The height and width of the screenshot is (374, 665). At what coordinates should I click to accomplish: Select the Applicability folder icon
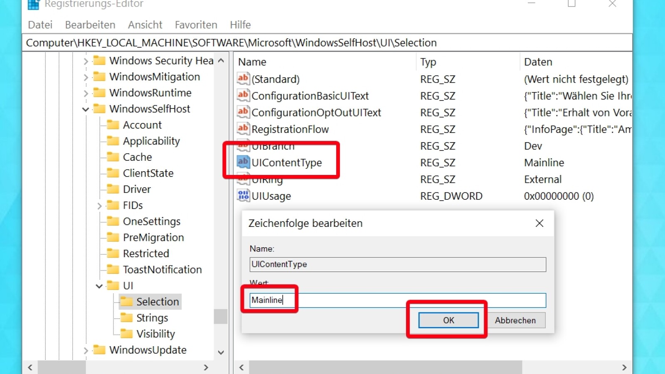click(x=113, y=141)
